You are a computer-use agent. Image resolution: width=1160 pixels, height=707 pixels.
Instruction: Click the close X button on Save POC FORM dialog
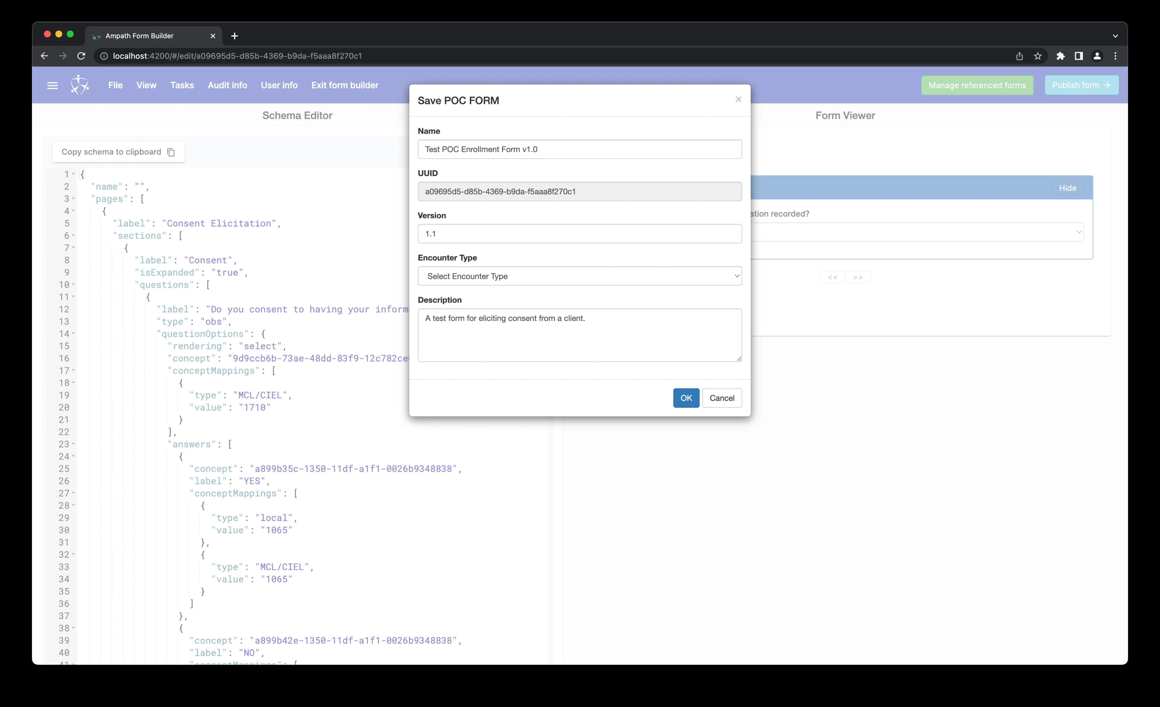[738, 99]
